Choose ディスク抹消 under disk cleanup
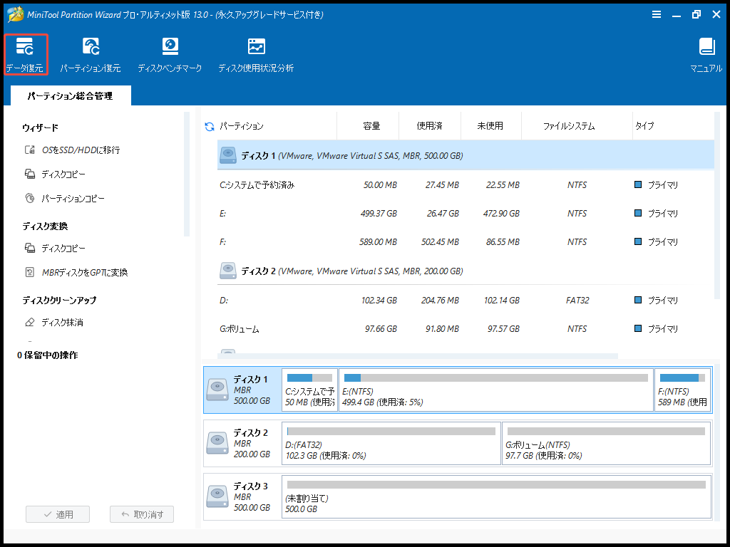The height and width of the screenshot is (547, 730). [x=62, y=323]
